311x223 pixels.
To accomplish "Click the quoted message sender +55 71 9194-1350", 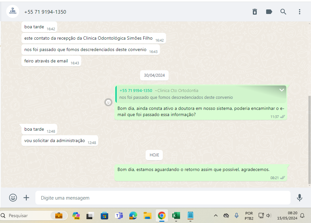I will (x=136, y=90).
